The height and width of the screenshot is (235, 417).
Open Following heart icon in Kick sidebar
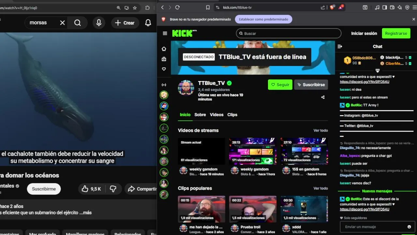point(164,69)
